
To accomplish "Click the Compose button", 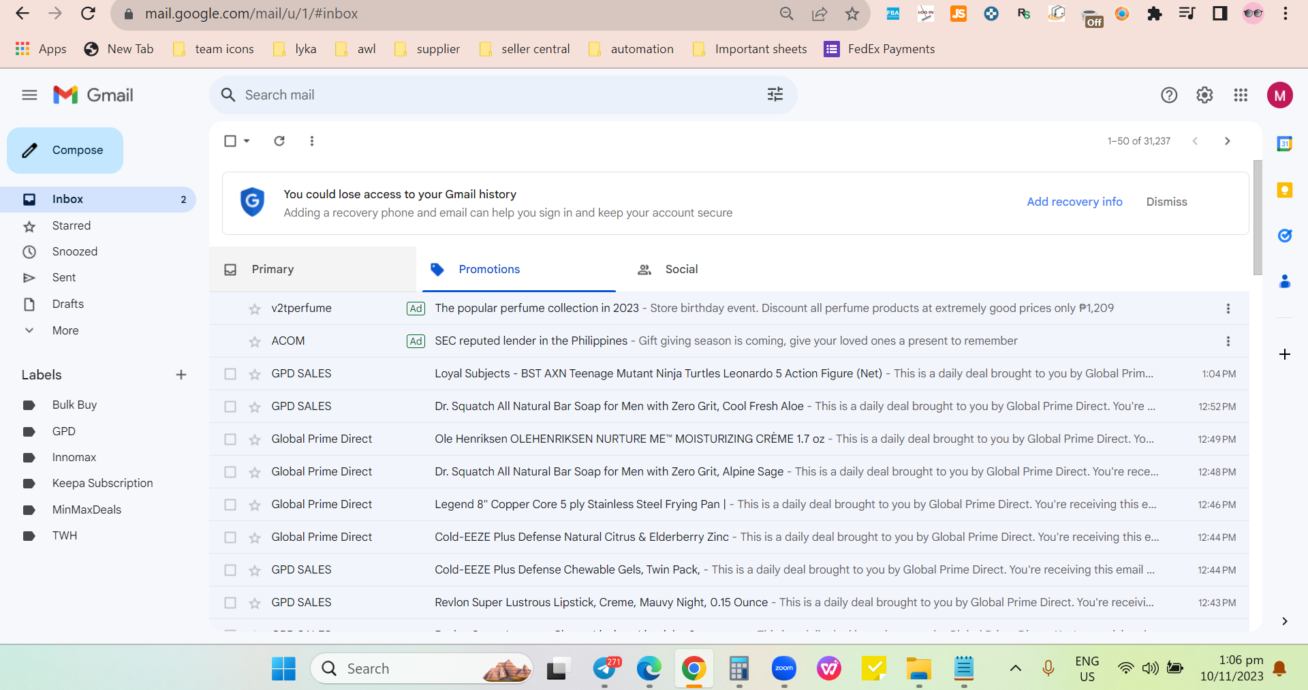I will pyautogui.click(x=65, y=151).
